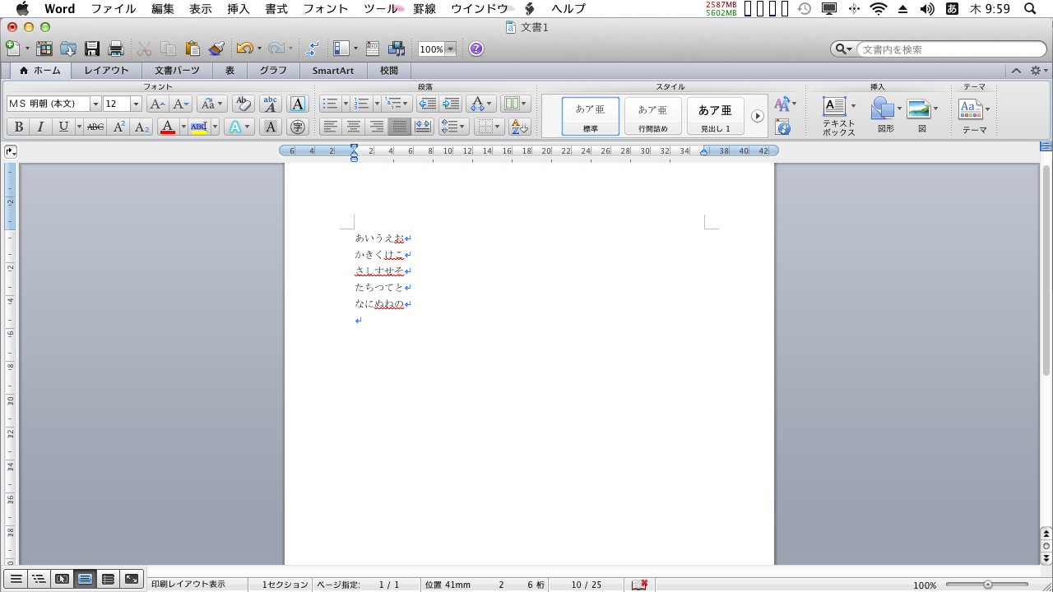
Task: Increase font size with grow icon
Action: 156,104
